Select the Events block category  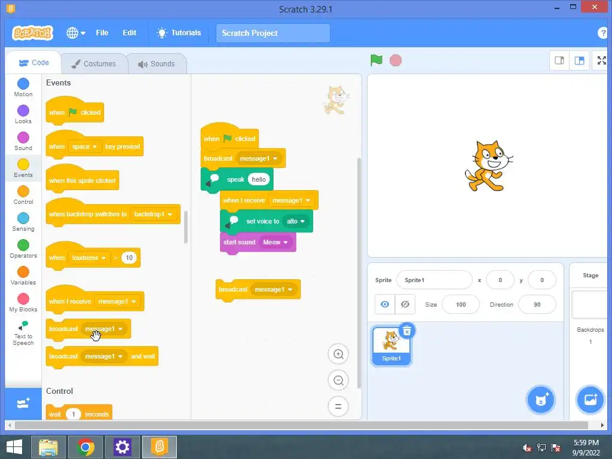click(23, 168)
